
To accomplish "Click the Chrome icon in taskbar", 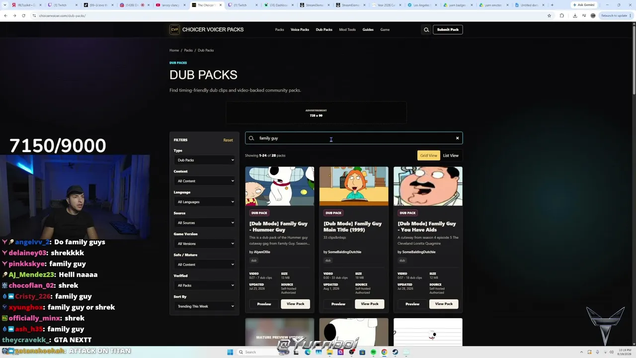I will tap(384, 352).
